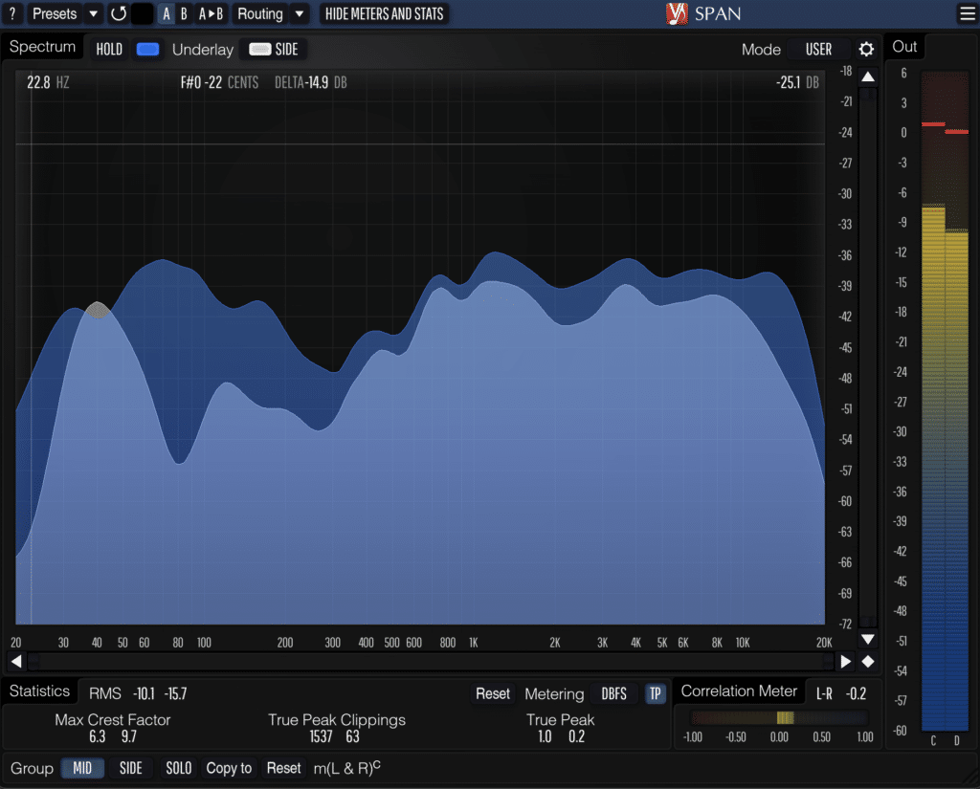Open the L-R correlation channel selector
The height and width of the screenshot is (789, 980).
click(x=824, y=693)
